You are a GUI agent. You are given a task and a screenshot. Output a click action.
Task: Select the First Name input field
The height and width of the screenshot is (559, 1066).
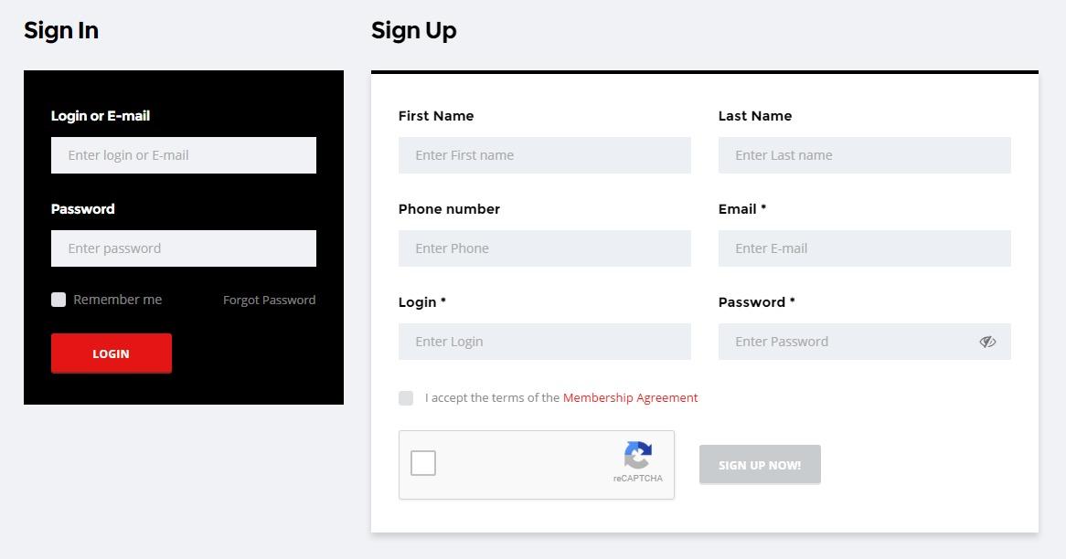coord(545,155)
